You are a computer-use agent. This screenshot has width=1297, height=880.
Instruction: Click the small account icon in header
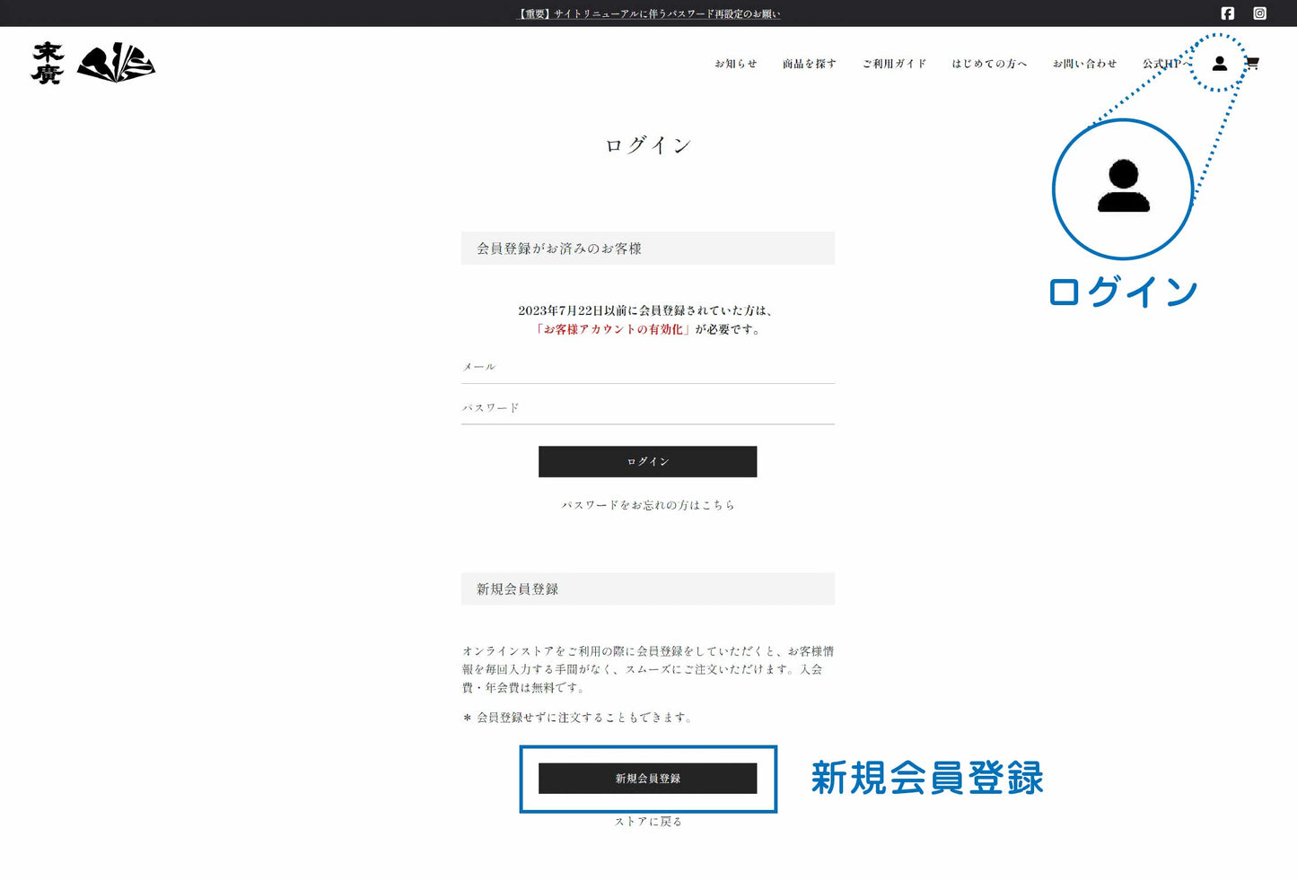tap(1219, 64)
